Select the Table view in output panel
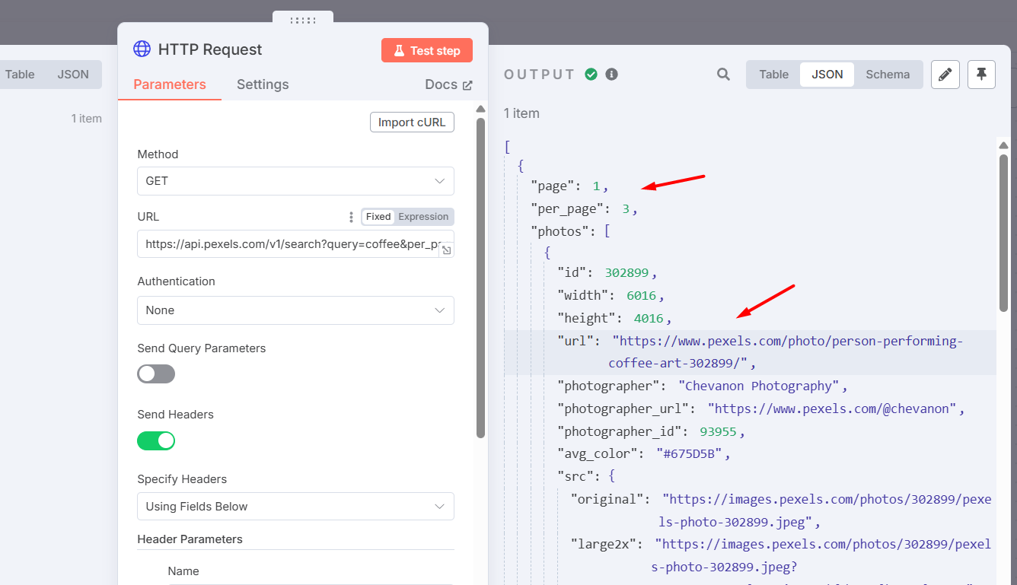The width and height of the screenshot is (1017, 585). tap(774, 75)
